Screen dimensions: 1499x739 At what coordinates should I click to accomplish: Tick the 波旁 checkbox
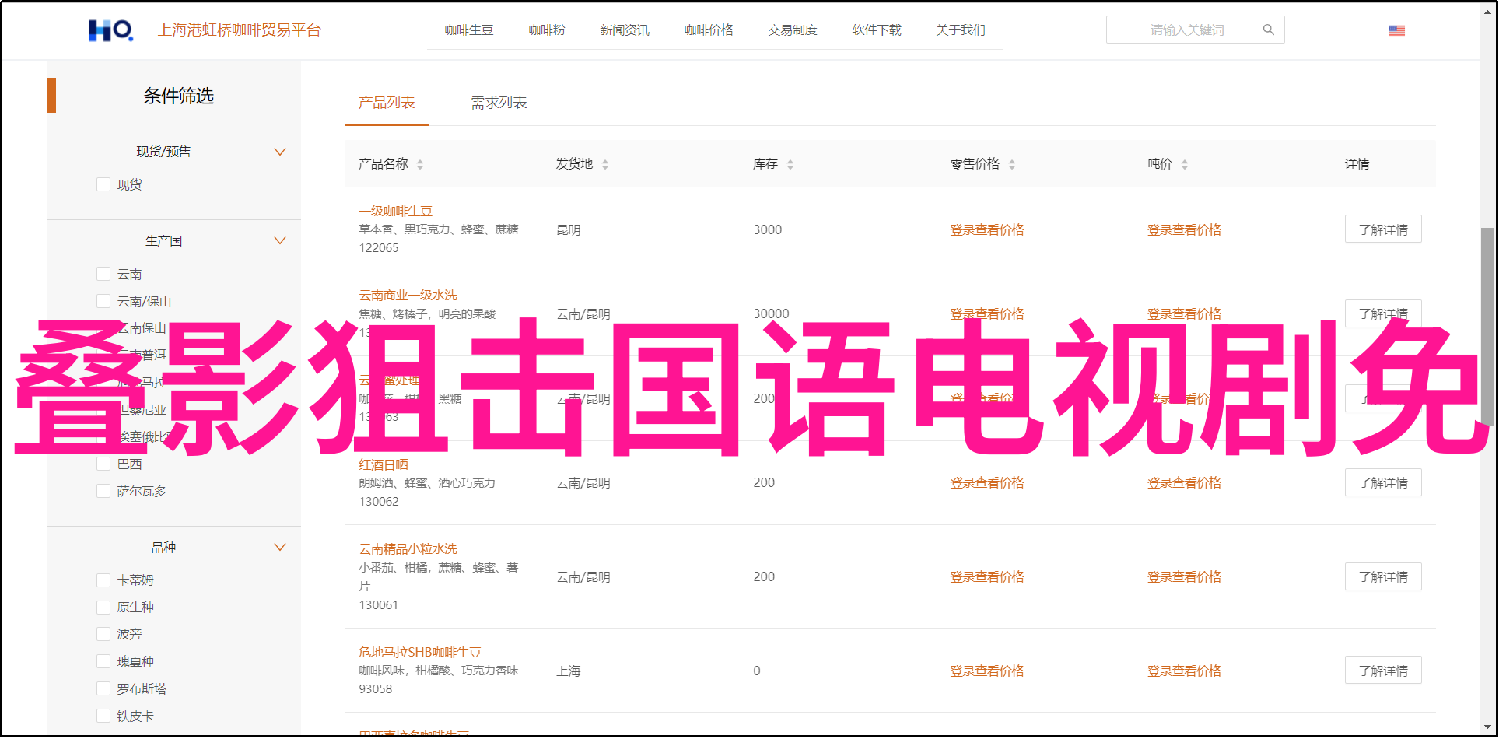[103, 634]
